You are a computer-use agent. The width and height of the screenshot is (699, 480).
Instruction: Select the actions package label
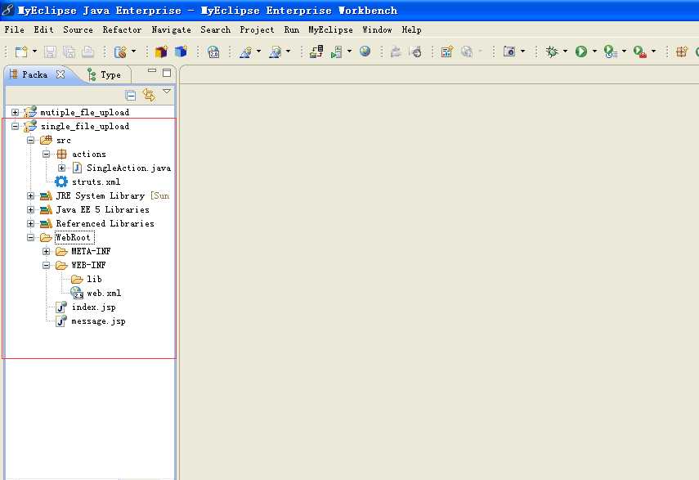tap(89, 154)
